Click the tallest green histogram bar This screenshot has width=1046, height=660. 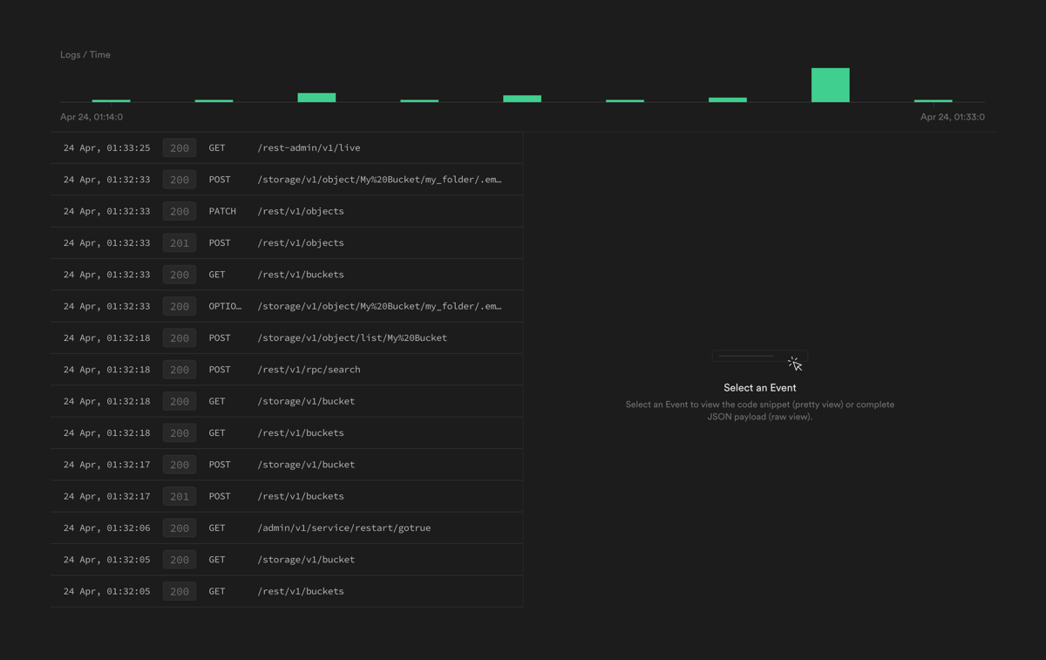(830, 85)
